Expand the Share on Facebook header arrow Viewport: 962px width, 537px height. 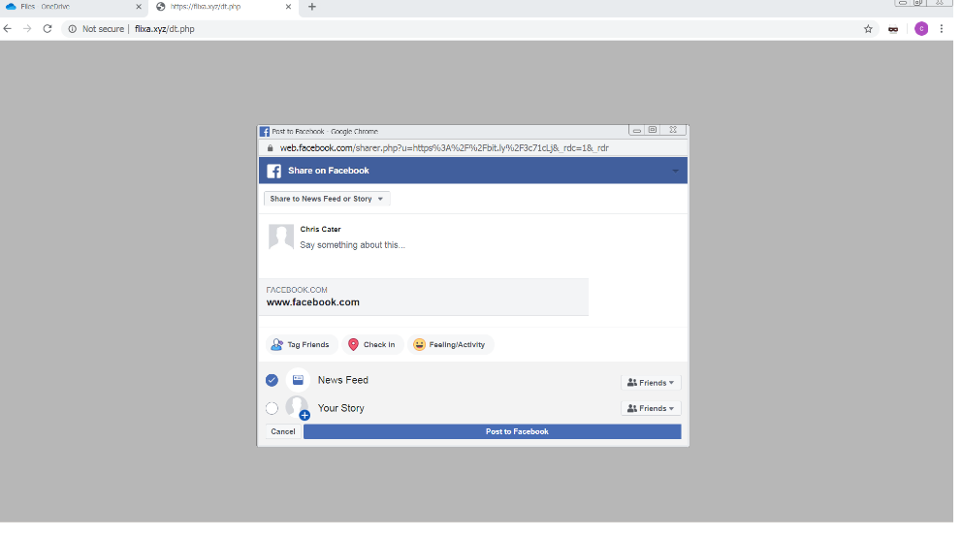pyautogui.click(x=675, y=171)
